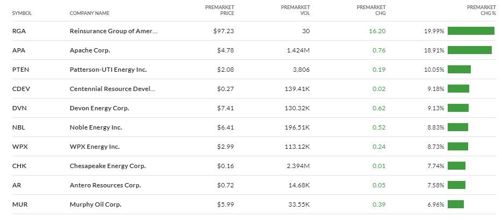The width and height of the screenshot is (502, 220).
Task: Click the Devon Energy Corp. name
Action: tap(99, 108)
